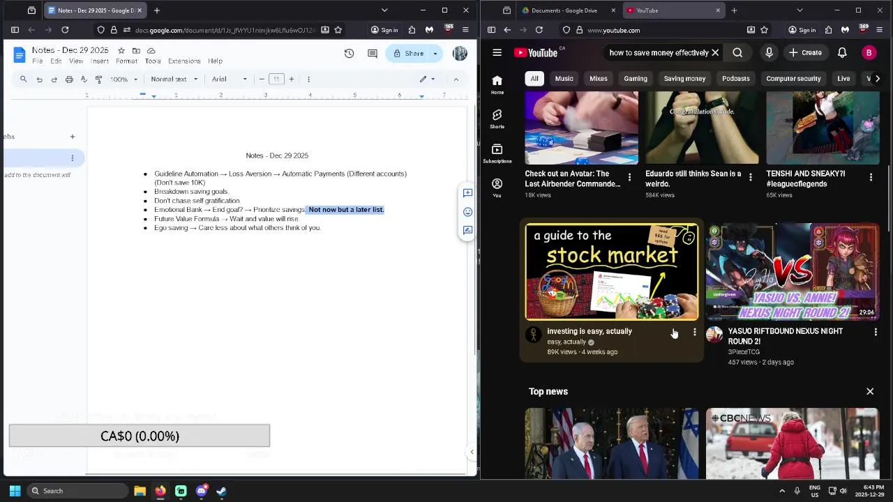Open the Edit menu in Docs
893x502 pixels.
(56, 61)
